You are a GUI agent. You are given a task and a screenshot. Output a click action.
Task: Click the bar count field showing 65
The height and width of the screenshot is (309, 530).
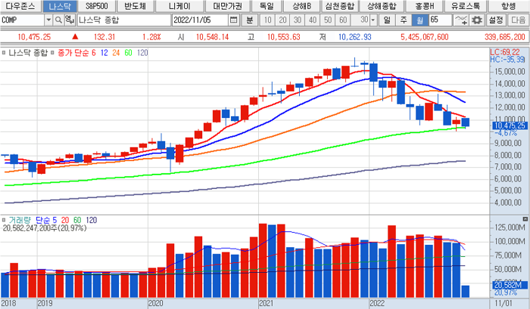click(x=440, y=20)
